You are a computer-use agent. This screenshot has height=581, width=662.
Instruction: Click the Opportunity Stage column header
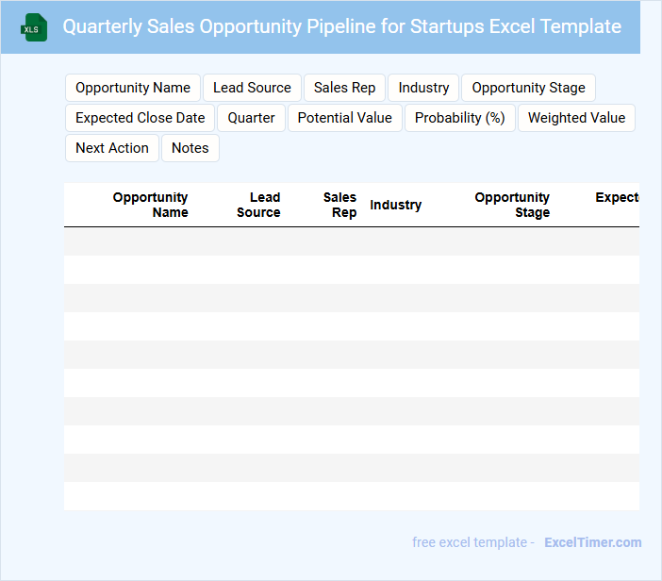click(512, 205)
